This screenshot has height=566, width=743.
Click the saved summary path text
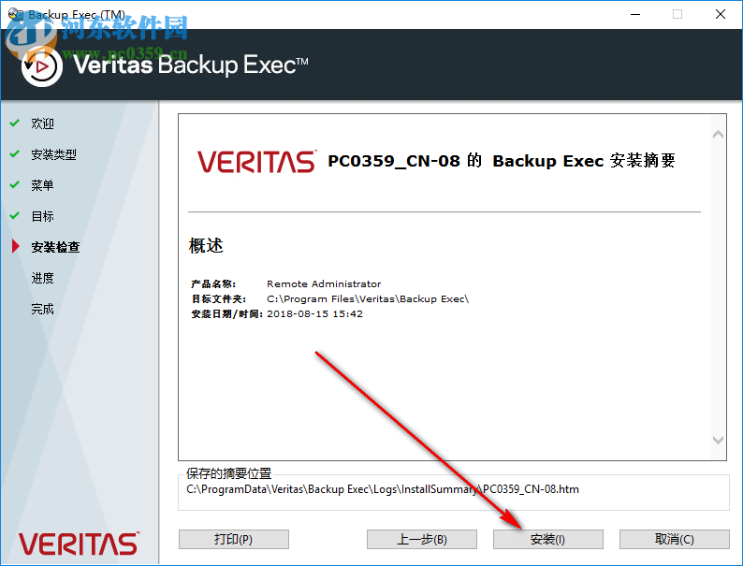pyautogui.click(x=383, y=488)
